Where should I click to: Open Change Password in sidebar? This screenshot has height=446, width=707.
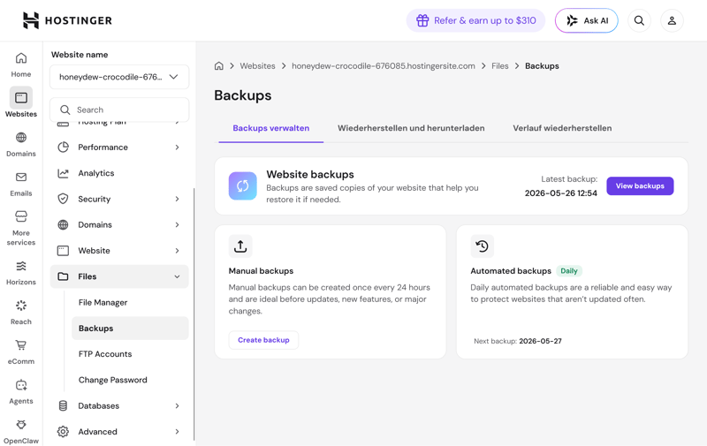(x=113, y=380)
